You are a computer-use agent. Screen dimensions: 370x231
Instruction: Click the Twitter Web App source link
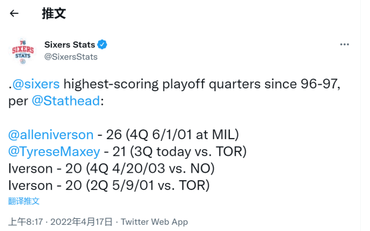[x=154, y=222]
